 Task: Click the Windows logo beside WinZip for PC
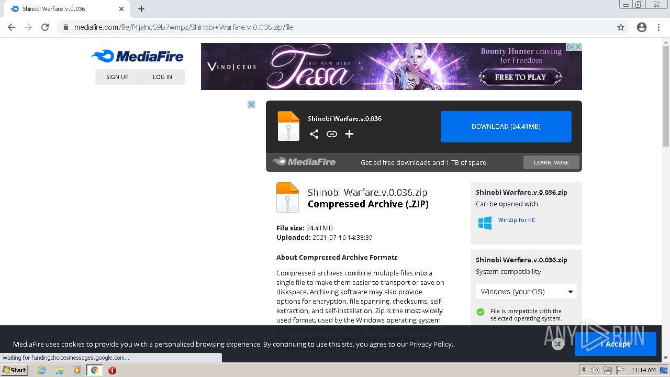(485, 223)
